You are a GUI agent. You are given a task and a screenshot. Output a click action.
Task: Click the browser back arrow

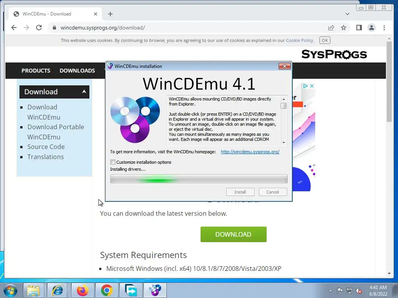(14, 28)
